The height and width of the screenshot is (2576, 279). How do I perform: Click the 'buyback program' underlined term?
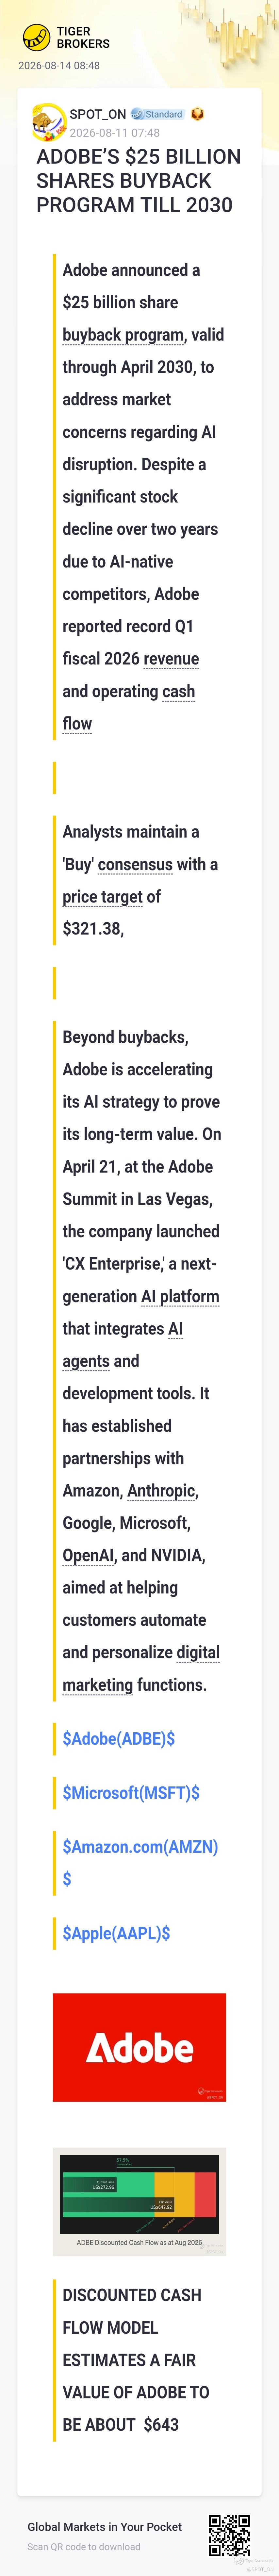pyautogui.click(x=123, y=335)
